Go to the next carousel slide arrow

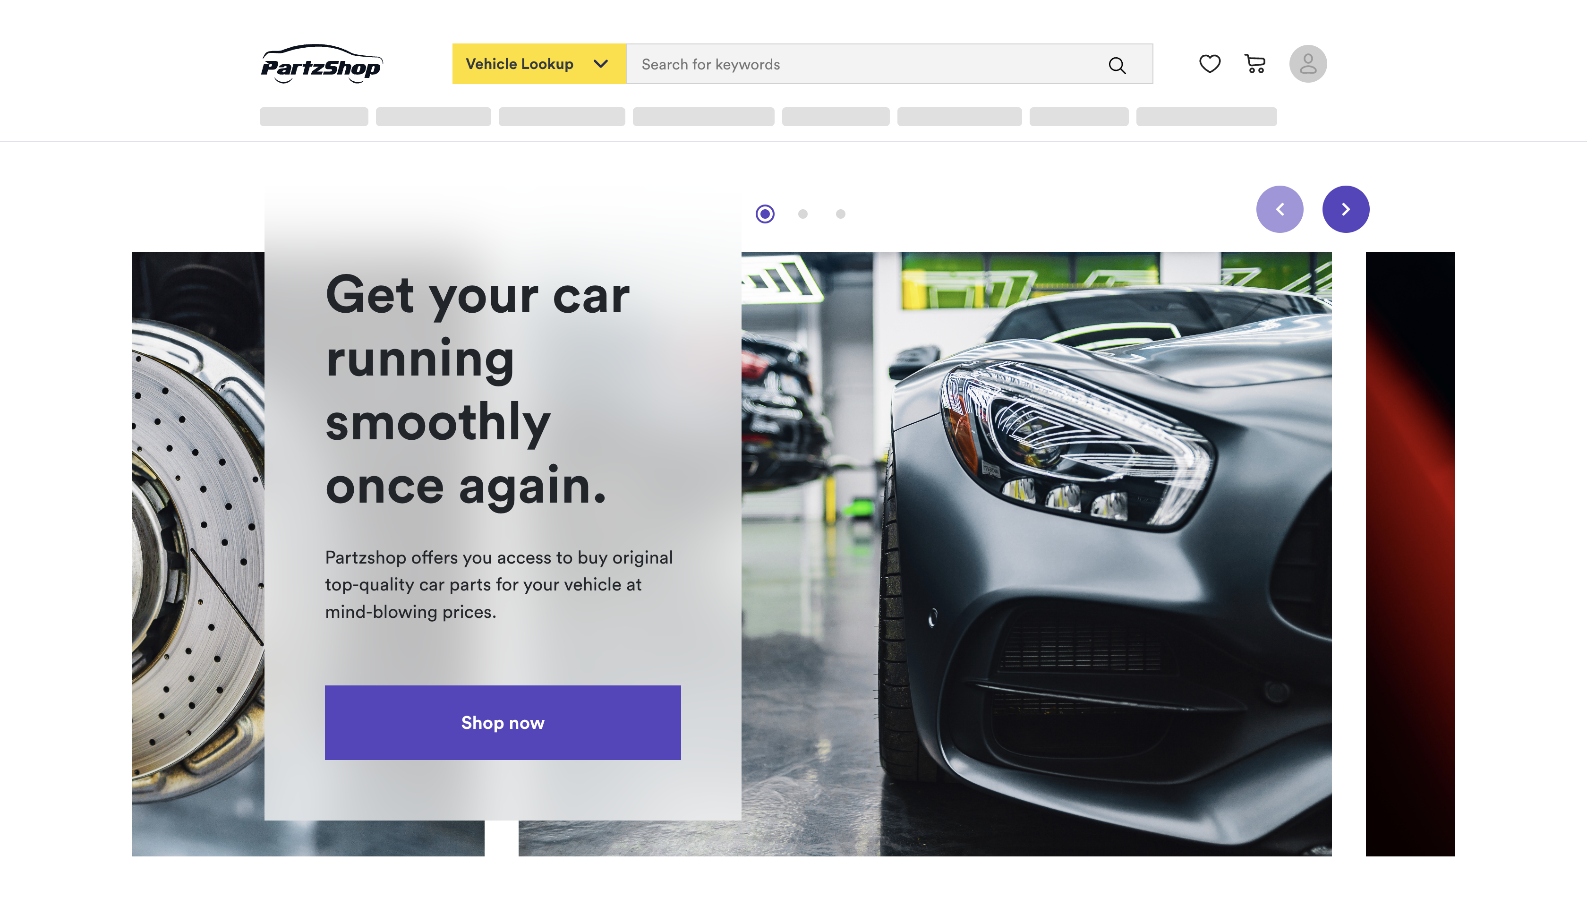(x=1345, y=209)
